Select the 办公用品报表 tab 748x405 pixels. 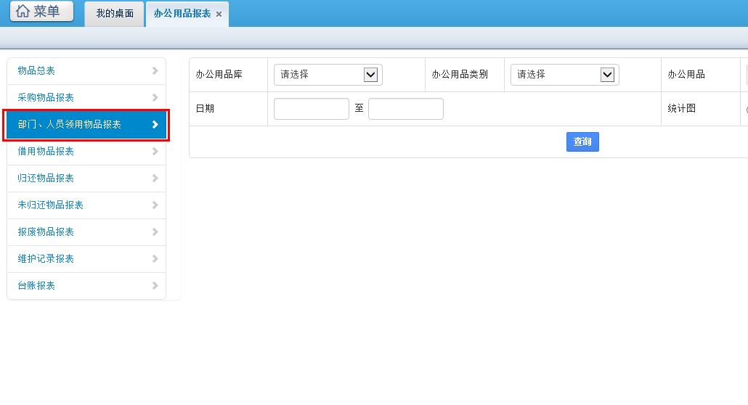click(182, 14)
